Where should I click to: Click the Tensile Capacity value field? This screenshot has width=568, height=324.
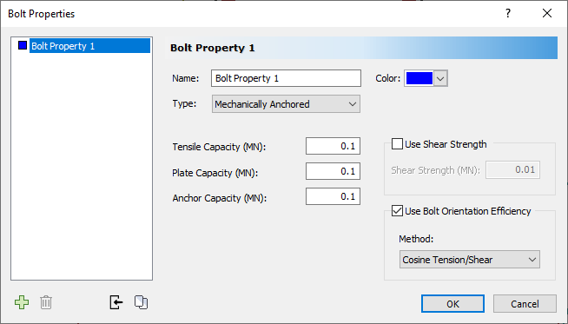333,146
